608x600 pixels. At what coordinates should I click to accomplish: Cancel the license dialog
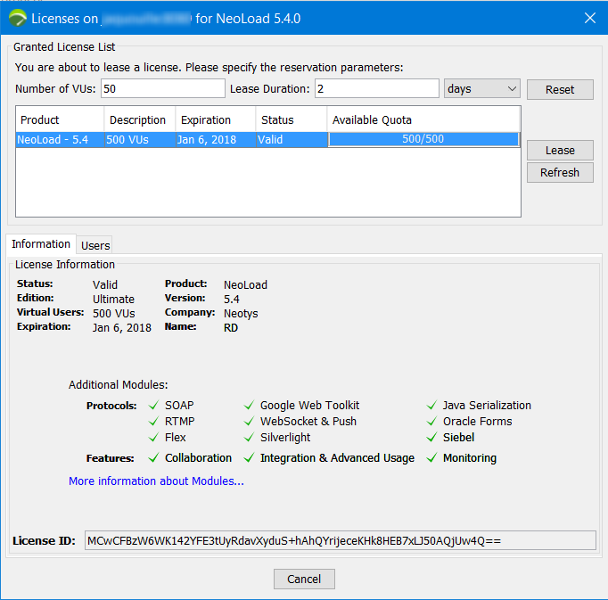click(304, 579)
